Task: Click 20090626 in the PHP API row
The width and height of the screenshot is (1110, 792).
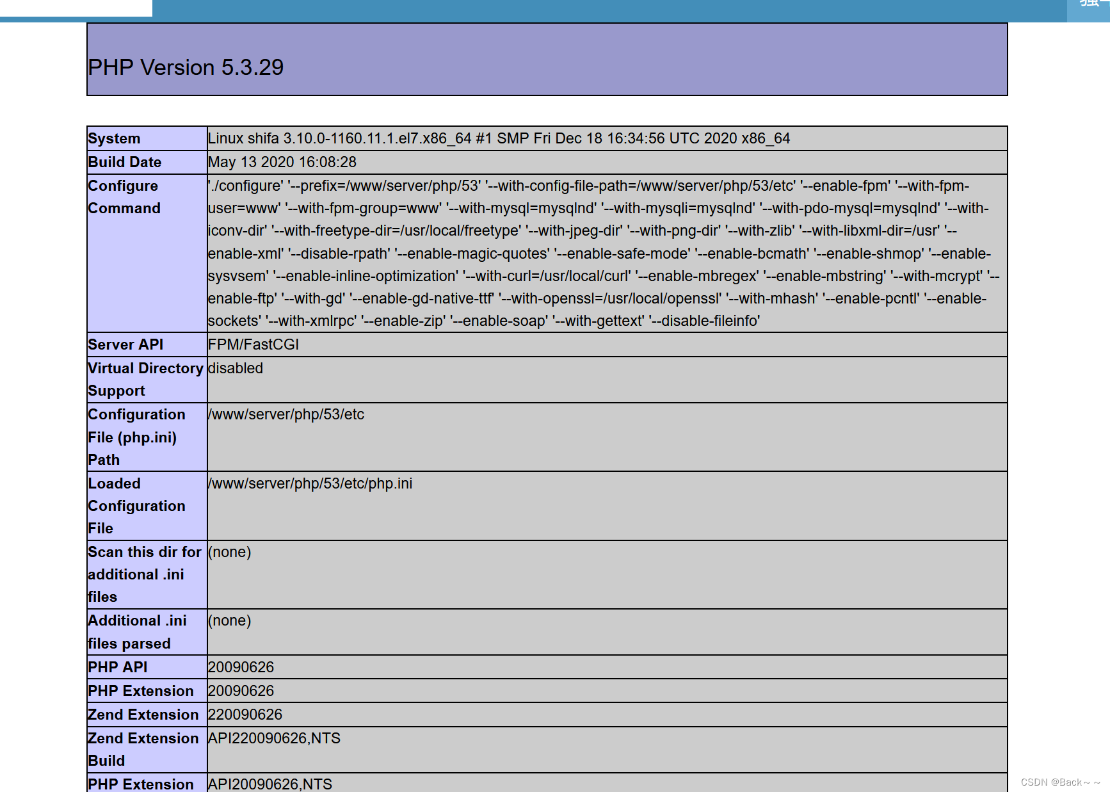Action: point(241,667)
